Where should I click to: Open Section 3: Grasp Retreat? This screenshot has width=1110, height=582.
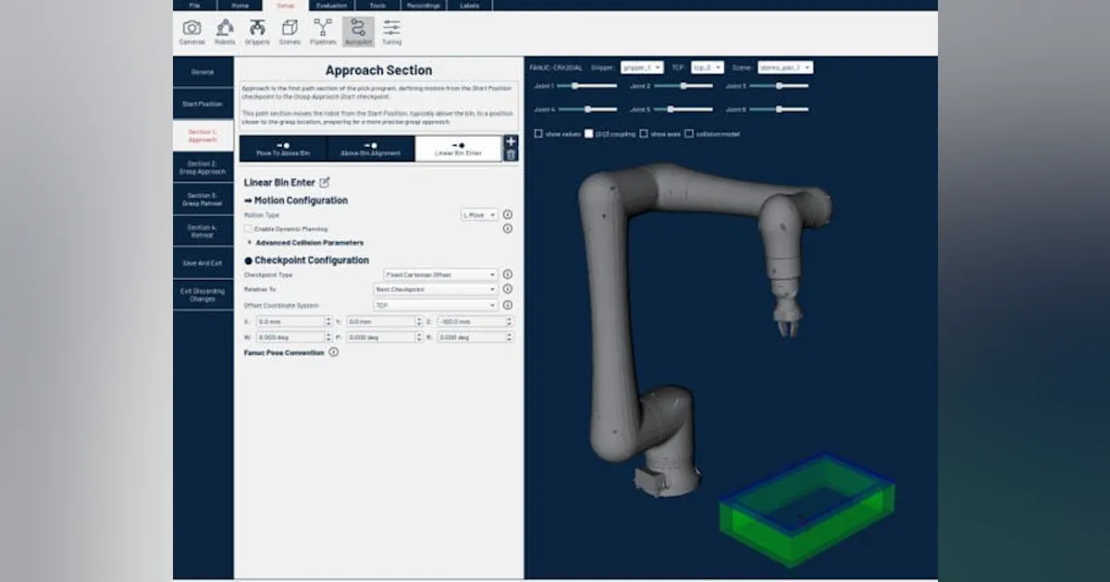[x=203, y=200]
